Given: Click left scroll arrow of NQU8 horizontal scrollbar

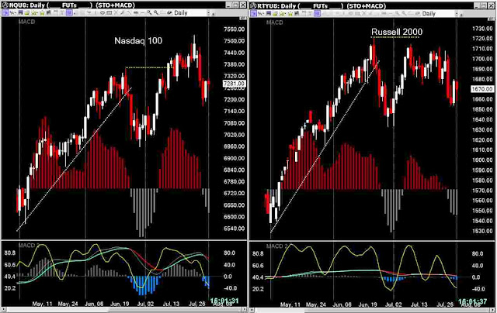Looking at the screenshot, I should pos(3,310).
